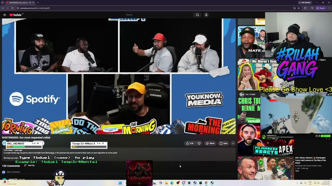Open Microsoft Edge from the taskbar
Image resolution: width=332 pixels, height=186 pixels.
point(172,183)
